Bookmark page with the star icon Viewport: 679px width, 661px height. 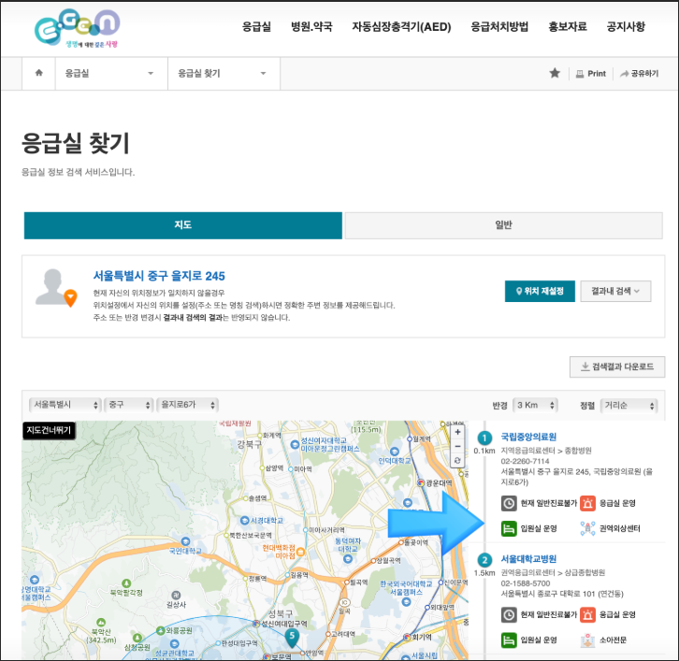coord(555,73)
